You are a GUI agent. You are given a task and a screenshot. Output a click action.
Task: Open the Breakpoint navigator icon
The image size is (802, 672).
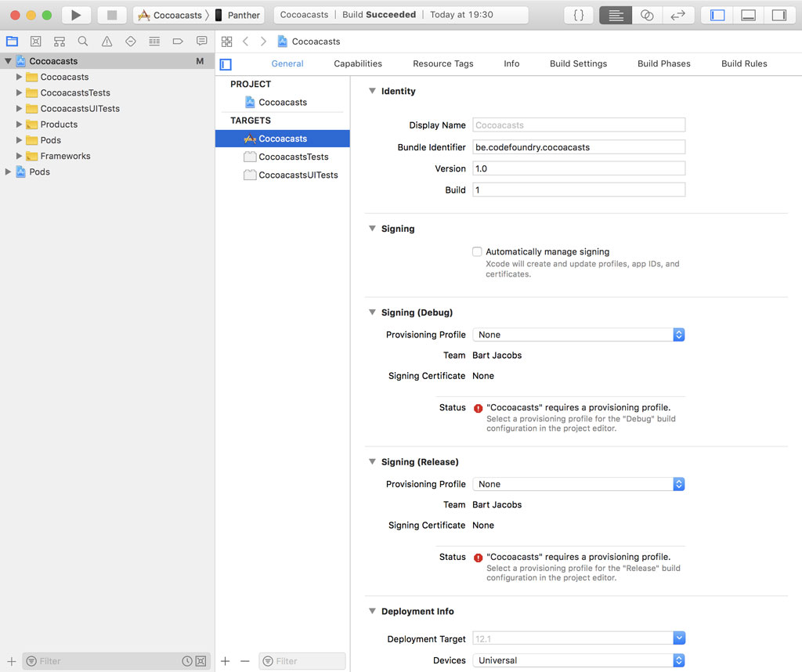[x=178, y=42]
